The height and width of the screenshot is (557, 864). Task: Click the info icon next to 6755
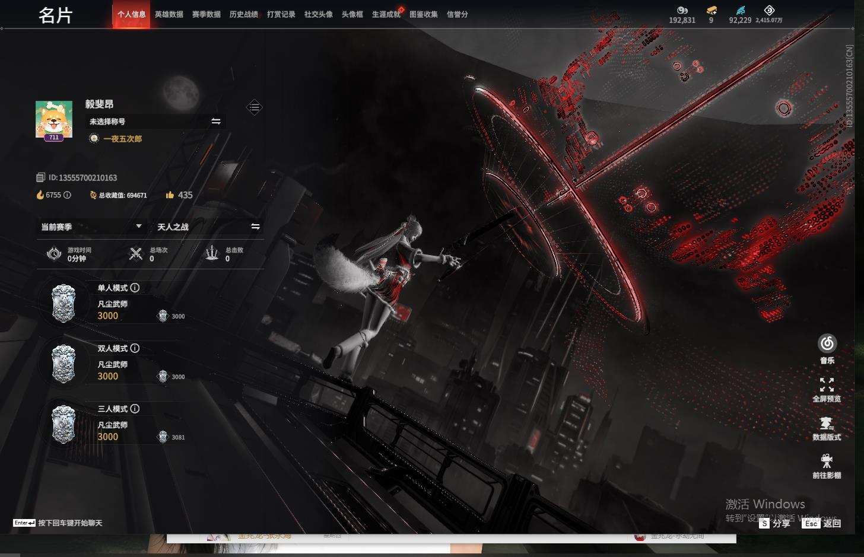click(x=67, y=195)
